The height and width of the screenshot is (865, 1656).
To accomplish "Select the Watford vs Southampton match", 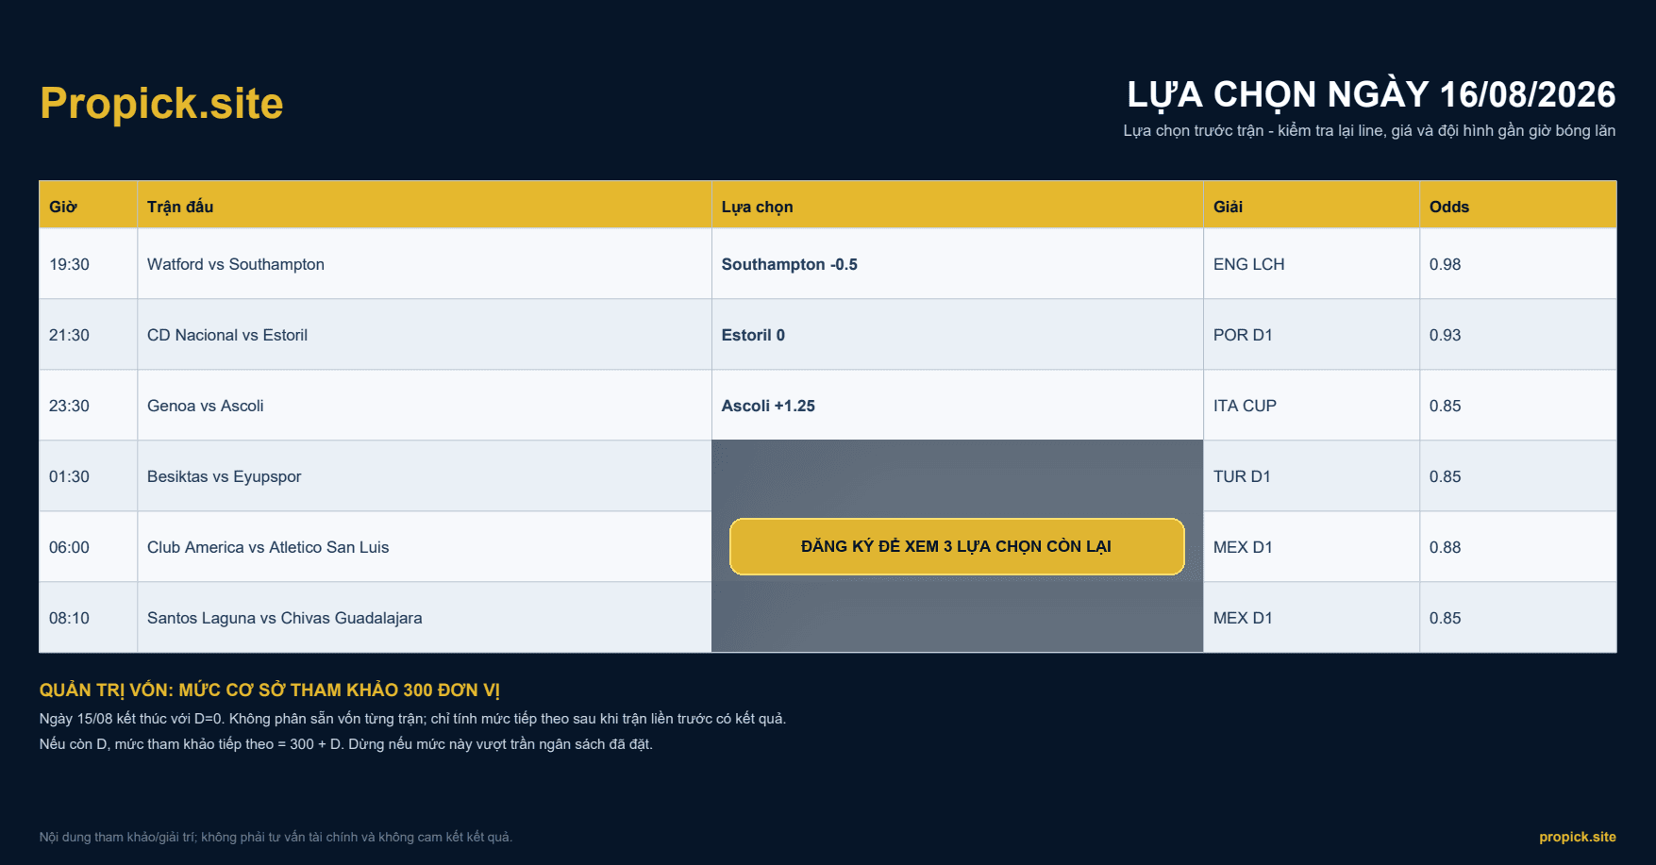I will (236, 264).
